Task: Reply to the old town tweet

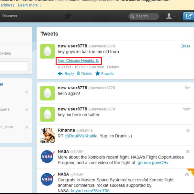Action: (69, 74)
